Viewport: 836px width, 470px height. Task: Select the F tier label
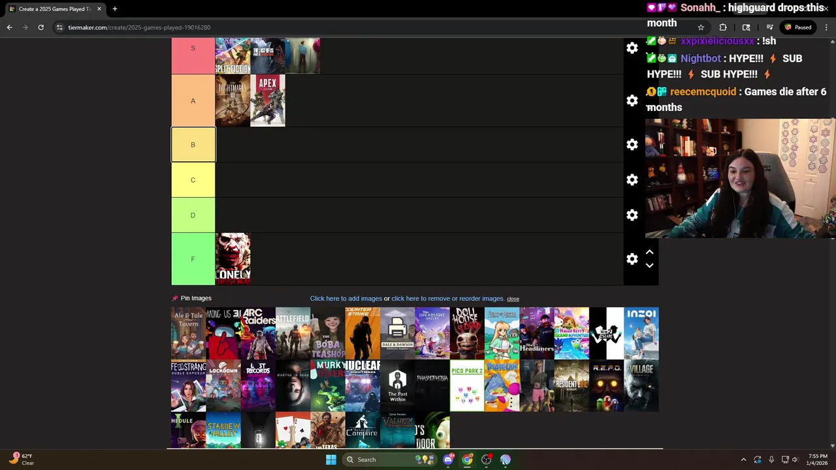tap(193, 259)
